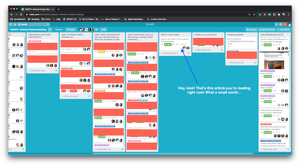
Task: Click the +75 members counter
Action: (x=96, y=30)
